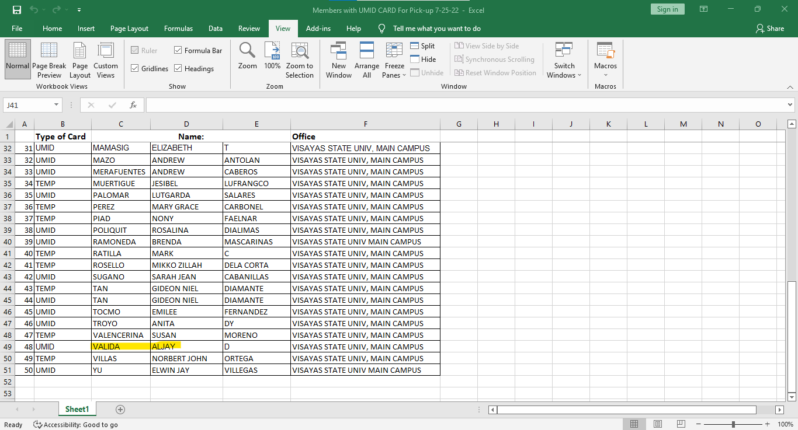Toggle the Formula Bar checkbox
Viewport: 798px width, 430px height.
(178, 51)
